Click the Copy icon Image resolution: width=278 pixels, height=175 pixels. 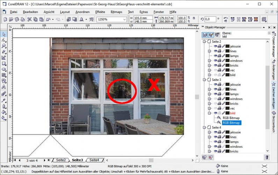[x=35, y=19]
